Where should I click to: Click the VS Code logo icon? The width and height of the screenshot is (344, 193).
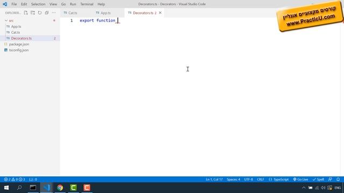(5, 4)
